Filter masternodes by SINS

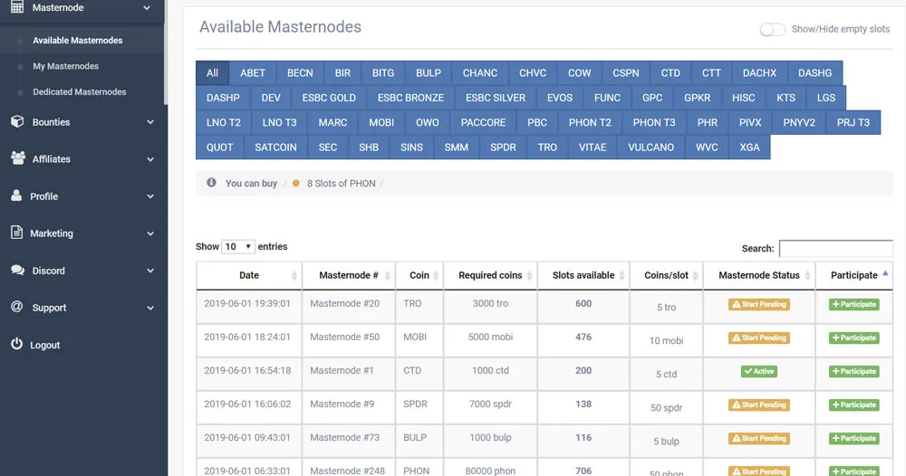[x=411, y=148]
